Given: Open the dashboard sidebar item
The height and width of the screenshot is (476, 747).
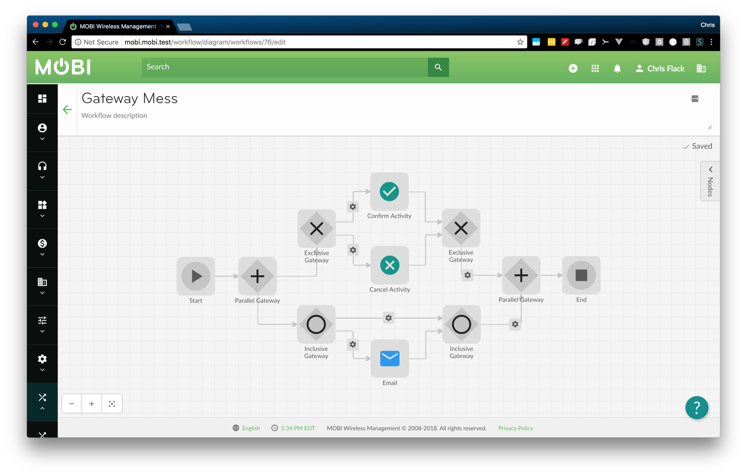Looking at the screenshot, I should tap(42, 99).
